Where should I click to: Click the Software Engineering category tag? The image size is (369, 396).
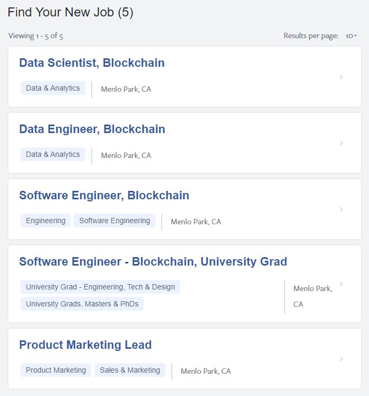[115, 221]
